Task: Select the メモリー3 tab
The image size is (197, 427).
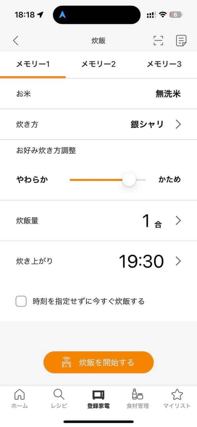Action: (164, 64)
